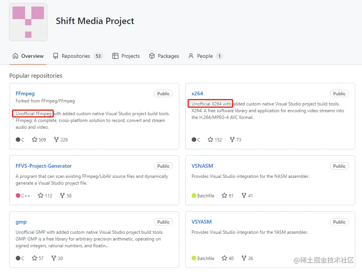Open the Shift Media Project avatar image
Image resolution: width=362 pixels, height=272 pixels.
pyautogui.click(x=28, y=22)
